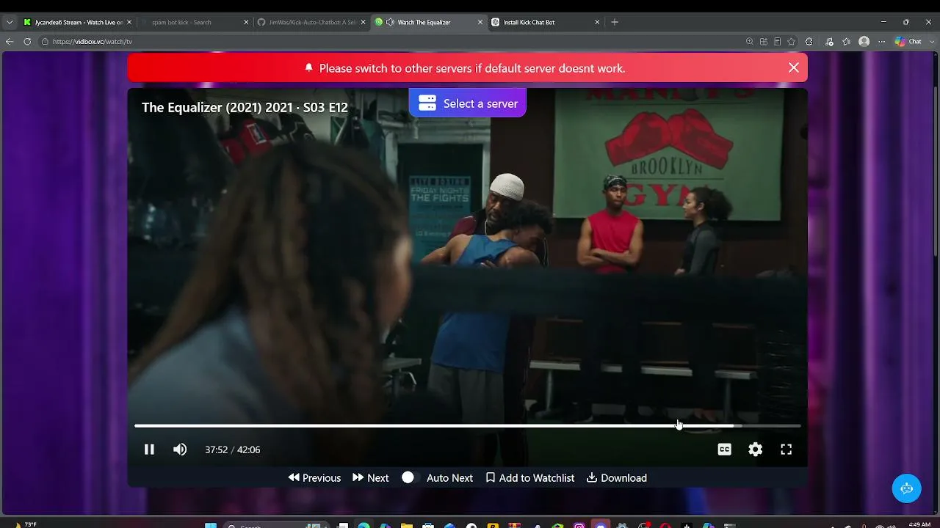Seek on the video progress bar

click(x=467, y=425)
